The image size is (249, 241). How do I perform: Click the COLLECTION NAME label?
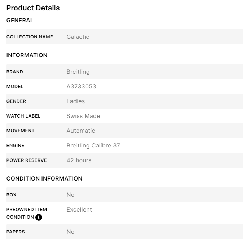(30, 37)
